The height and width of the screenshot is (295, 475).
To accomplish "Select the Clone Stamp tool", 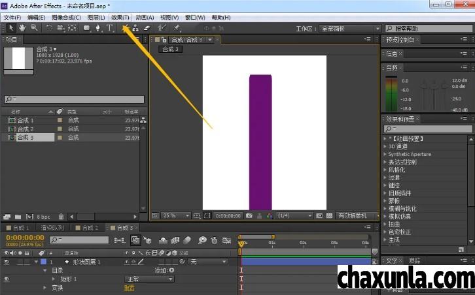I will point(135,28).
